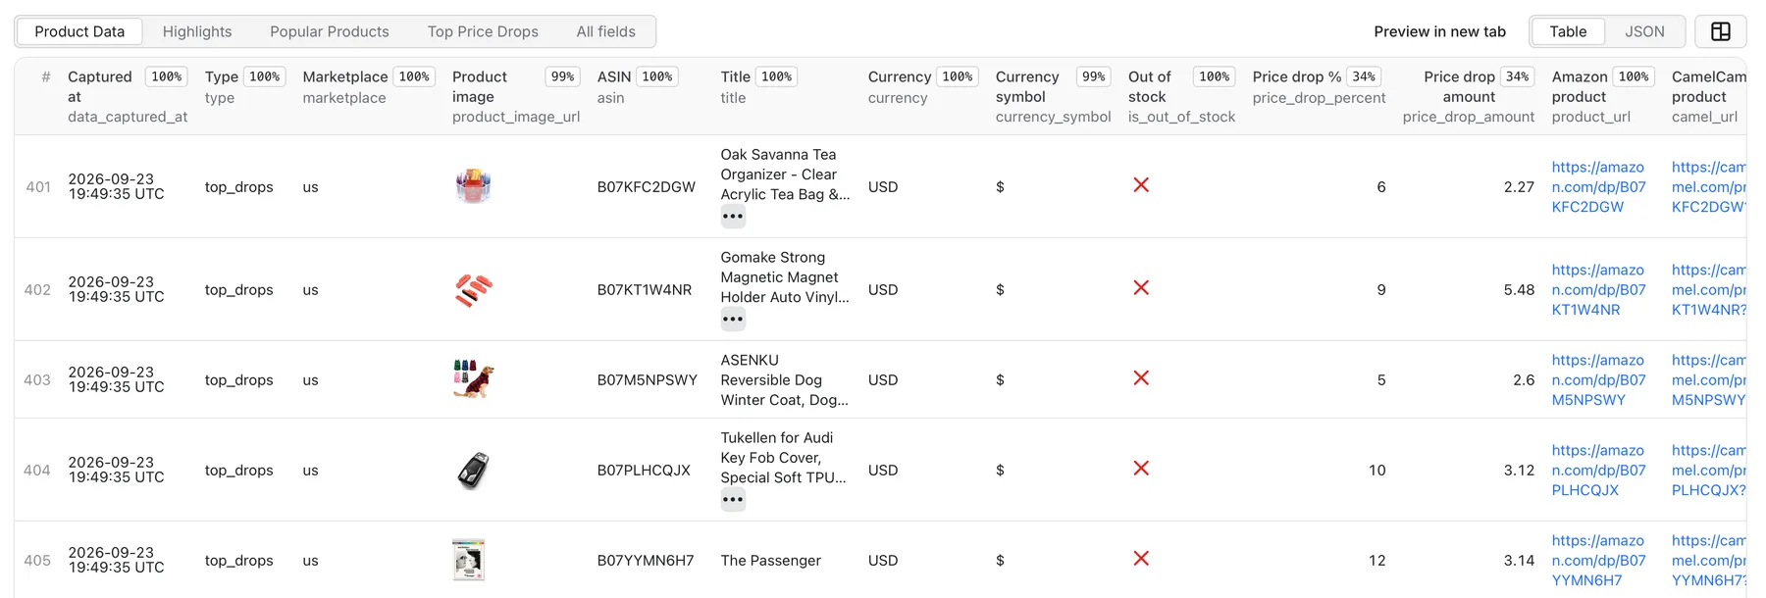Open The Passenger product image thumbnail
The height and width of the screenshot is (598, 1766).
tap(469, 560)
